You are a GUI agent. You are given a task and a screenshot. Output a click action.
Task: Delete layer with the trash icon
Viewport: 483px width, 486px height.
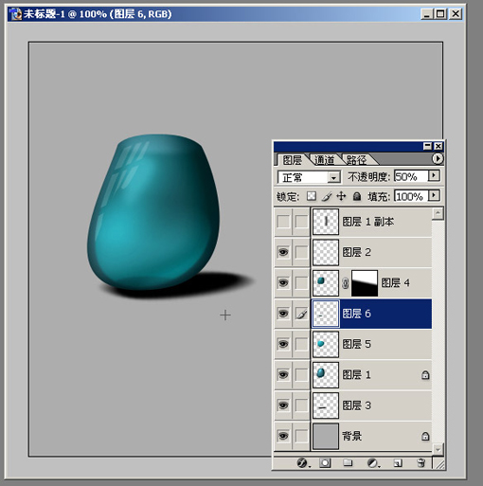tap(421, 463)
